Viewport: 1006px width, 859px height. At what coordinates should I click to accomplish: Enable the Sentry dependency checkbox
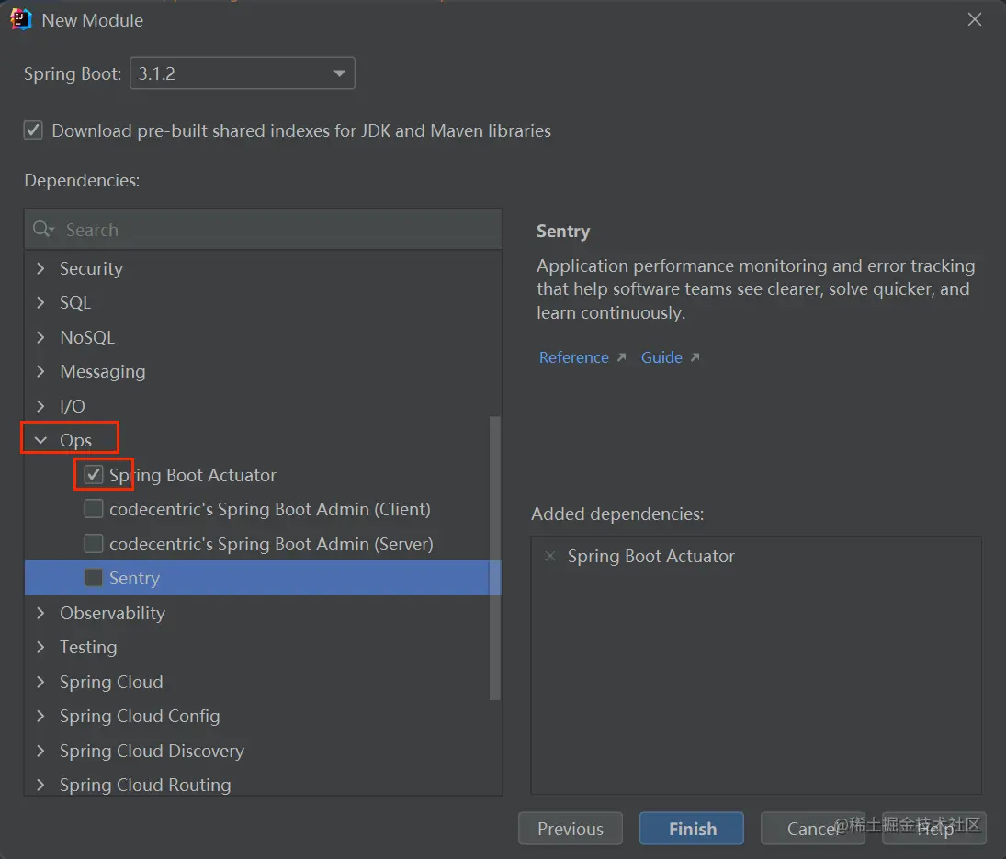click(x=94, y=578)
